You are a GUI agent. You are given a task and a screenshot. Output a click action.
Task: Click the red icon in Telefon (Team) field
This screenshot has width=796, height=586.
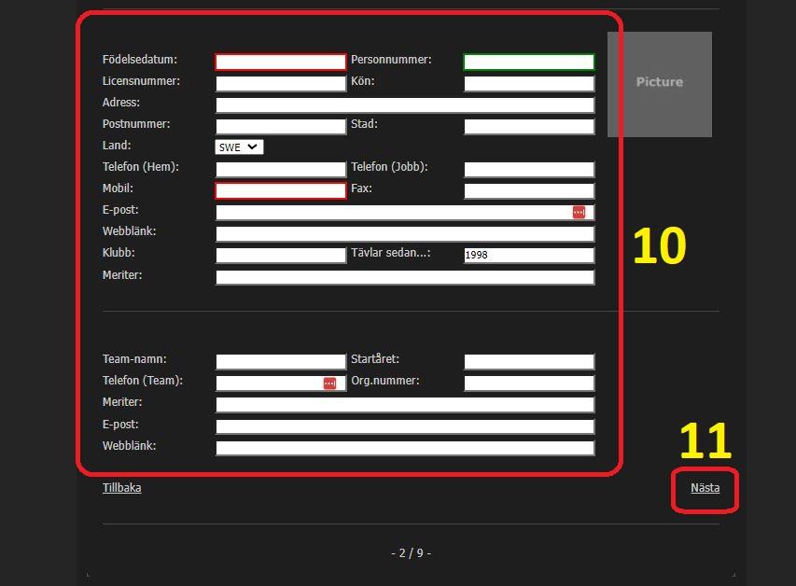pos(329,384)
